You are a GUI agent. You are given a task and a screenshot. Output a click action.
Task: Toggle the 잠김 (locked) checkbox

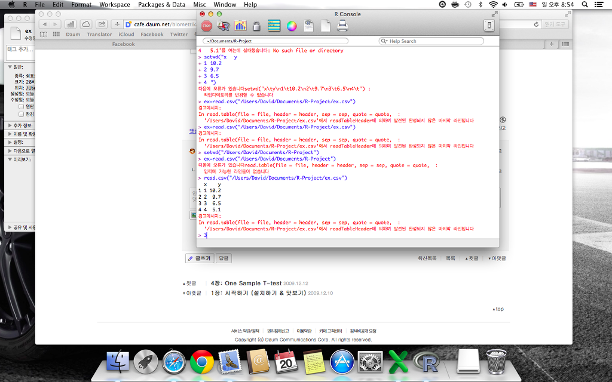coord(22,113)
